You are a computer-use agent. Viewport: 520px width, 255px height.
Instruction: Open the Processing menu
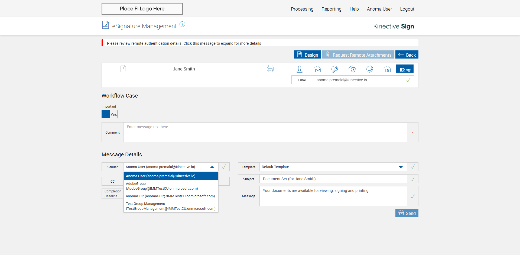tap(302, 9)
